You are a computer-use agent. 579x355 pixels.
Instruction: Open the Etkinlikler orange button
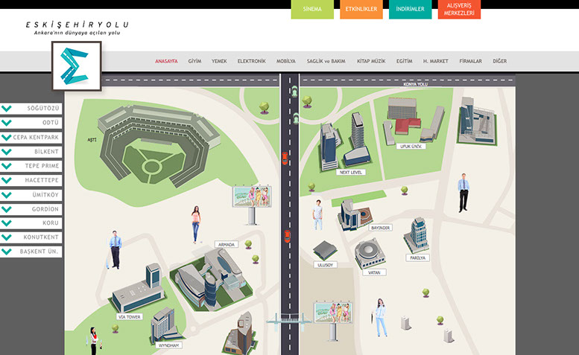click(361, 10)
